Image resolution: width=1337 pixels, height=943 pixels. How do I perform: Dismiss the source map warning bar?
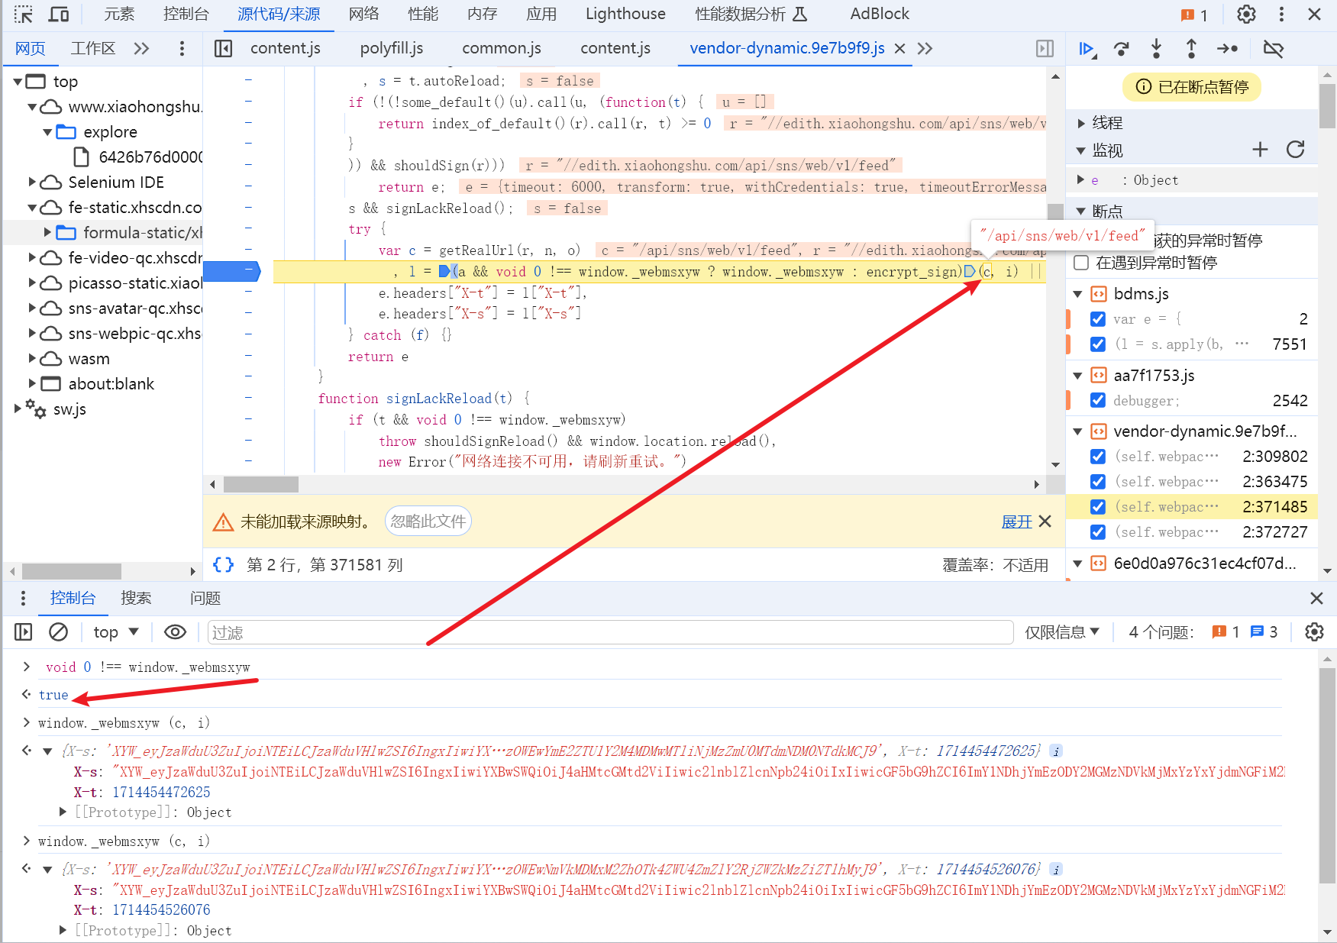(1045, 521)
